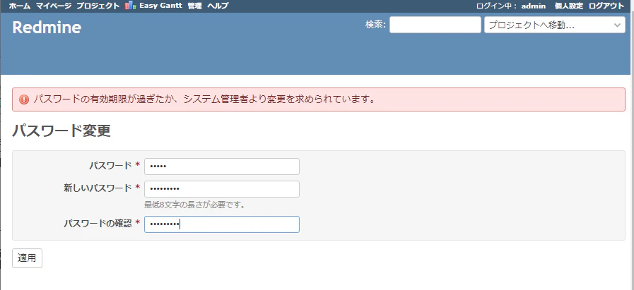Focus the current パスワード field
634x290 pixels.
(222, 167)
